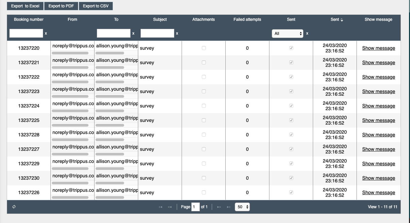The image size is (410, 223).
Task: Toggle Attachments checkbox for booking 13237220
Action: pos(203,48)
